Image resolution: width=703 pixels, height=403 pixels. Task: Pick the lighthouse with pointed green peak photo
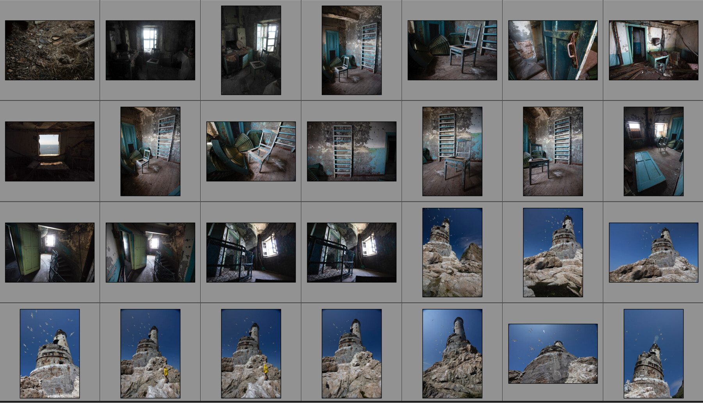[x=452, y=253]
